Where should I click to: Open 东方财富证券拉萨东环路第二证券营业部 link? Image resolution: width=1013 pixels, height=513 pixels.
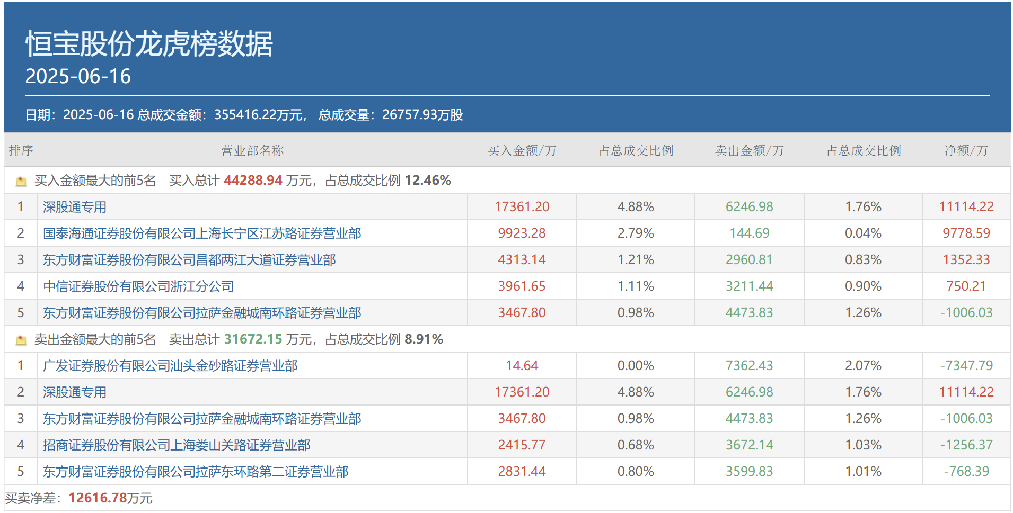pos(195,472)
